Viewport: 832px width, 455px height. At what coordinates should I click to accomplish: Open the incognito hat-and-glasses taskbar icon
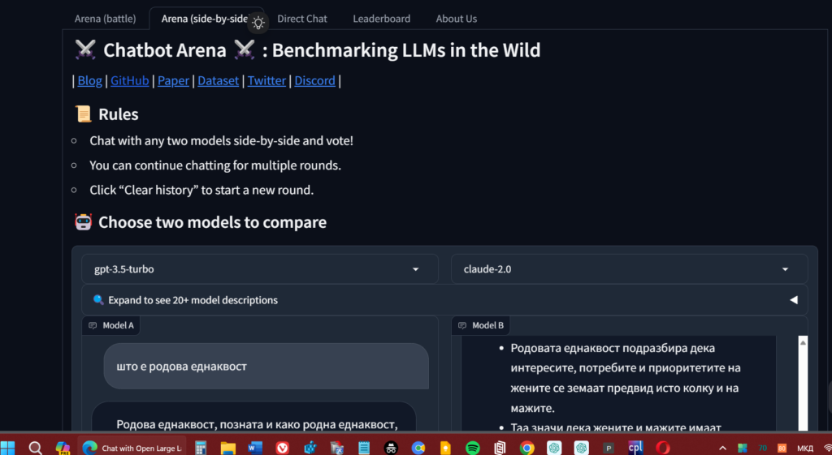[391, 449]
